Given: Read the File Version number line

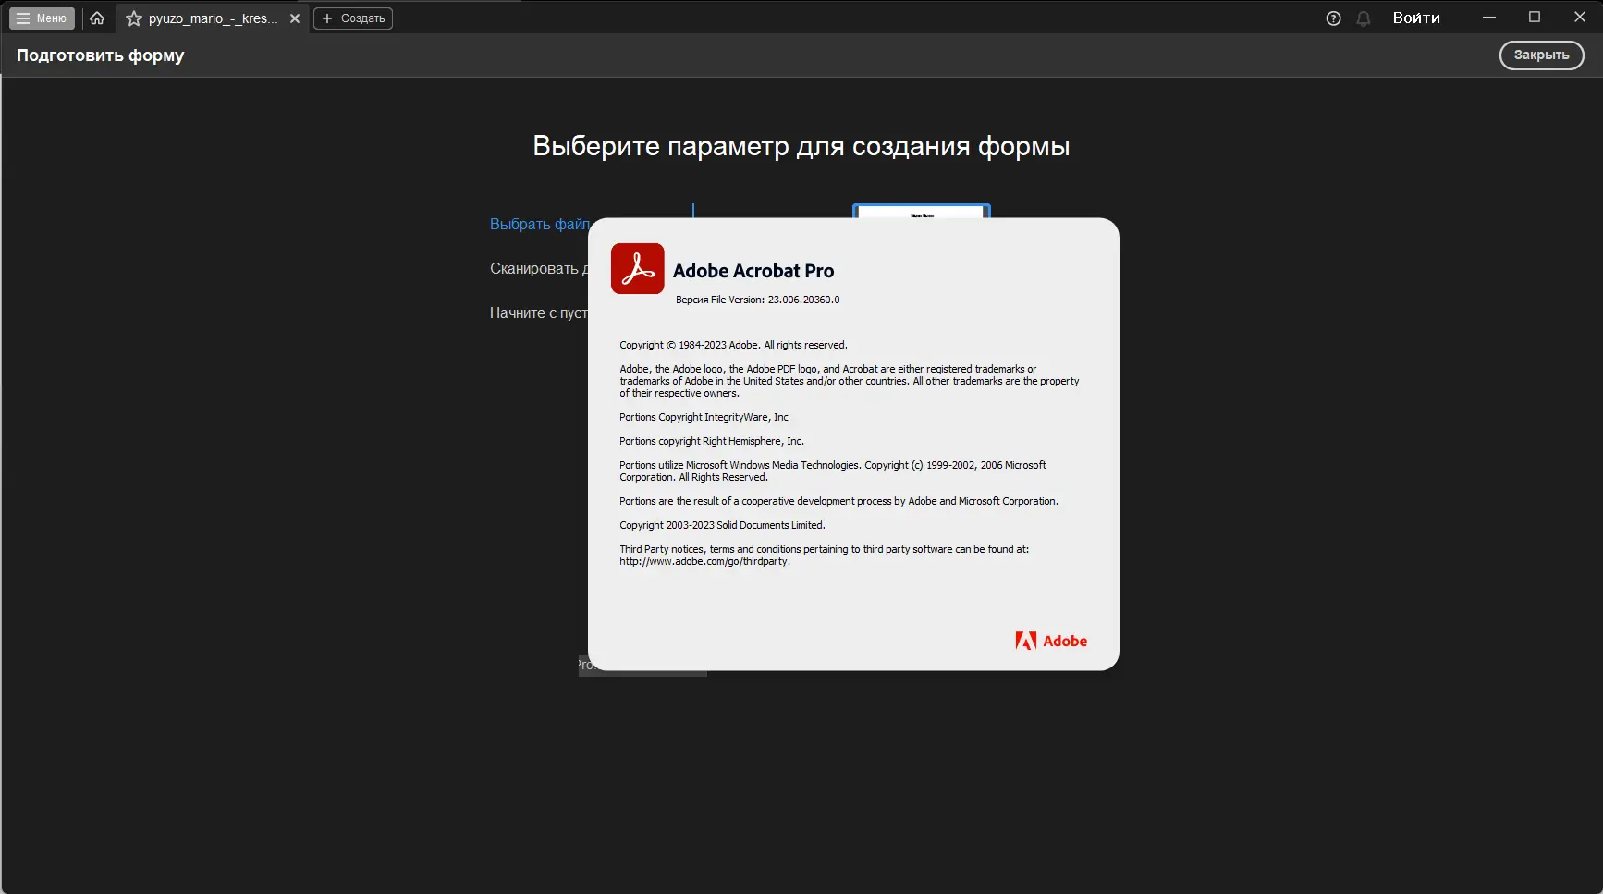Looking at the screenshot, I should click(x=757, y=300).
